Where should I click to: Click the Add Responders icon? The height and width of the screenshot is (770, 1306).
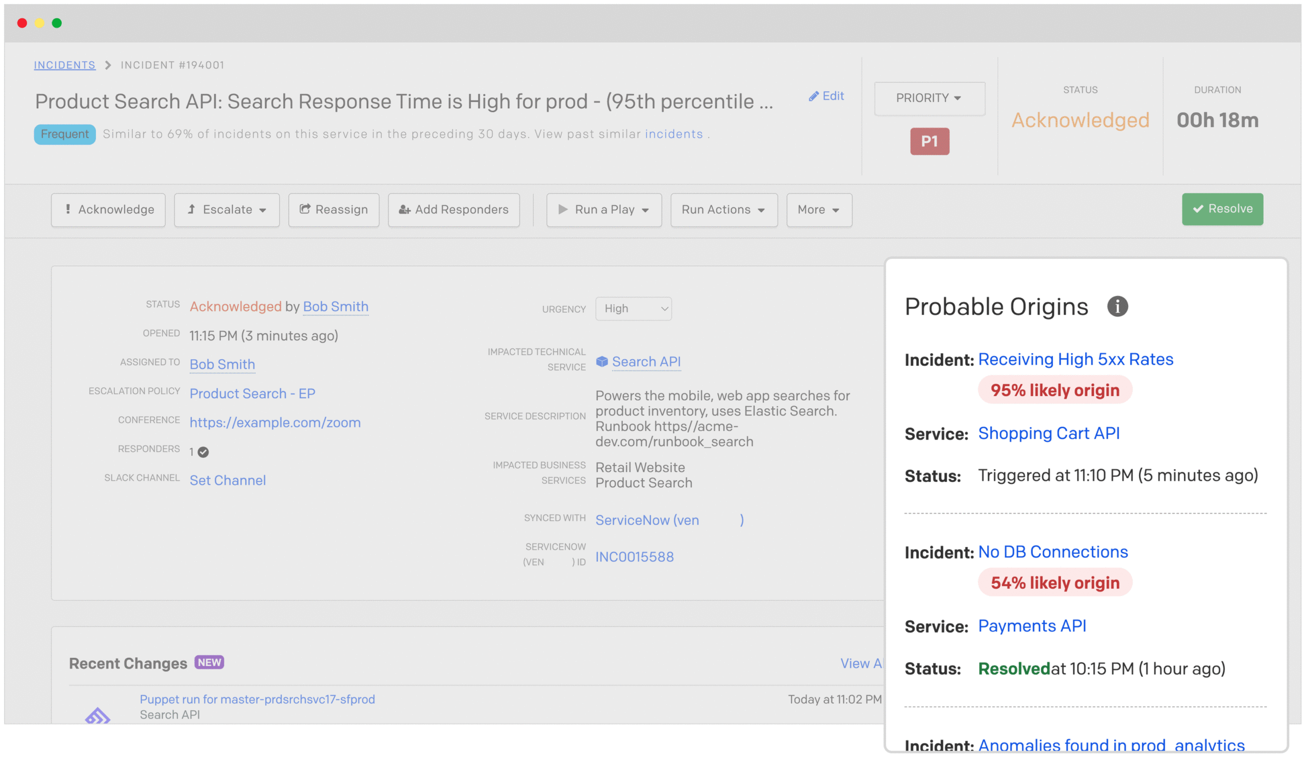(404, 208)
